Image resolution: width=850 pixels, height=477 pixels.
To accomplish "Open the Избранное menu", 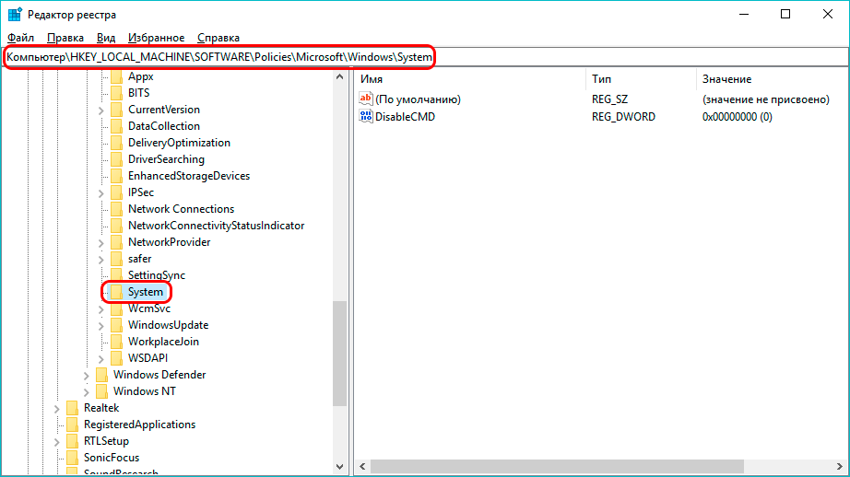I will point(156,38).
